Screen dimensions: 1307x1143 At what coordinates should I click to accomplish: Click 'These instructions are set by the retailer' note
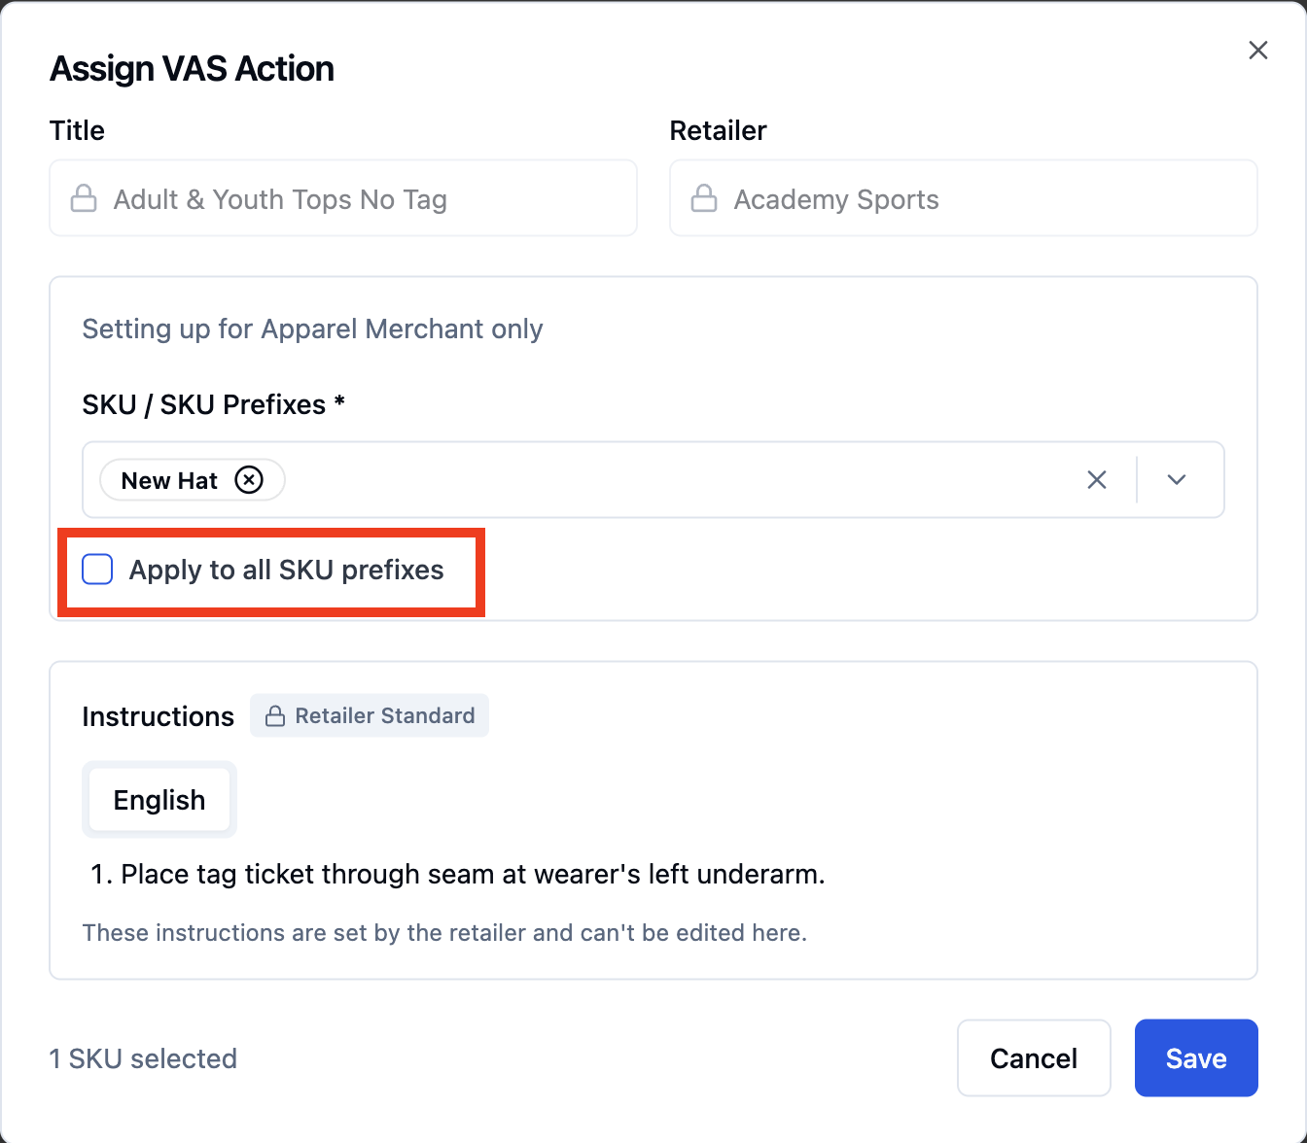coord(444,933)
